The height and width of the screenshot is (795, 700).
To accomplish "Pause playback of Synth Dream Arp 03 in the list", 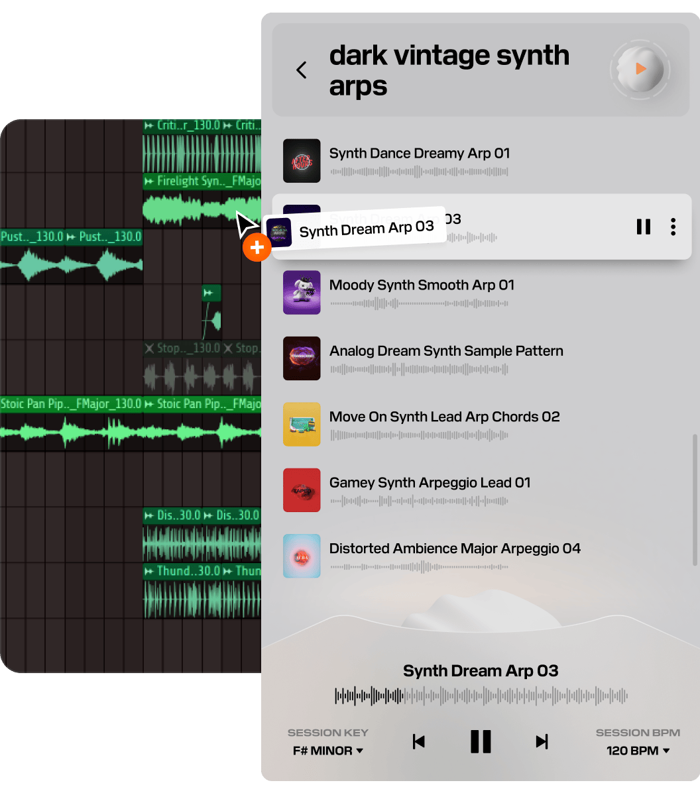I will [x=643, y=227].
